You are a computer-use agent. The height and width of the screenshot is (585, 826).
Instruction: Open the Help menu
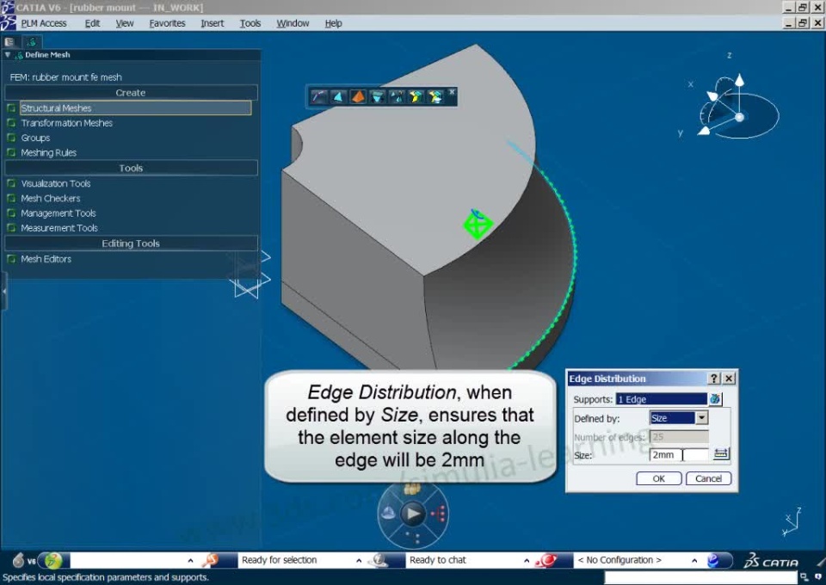tap(333, 23)
